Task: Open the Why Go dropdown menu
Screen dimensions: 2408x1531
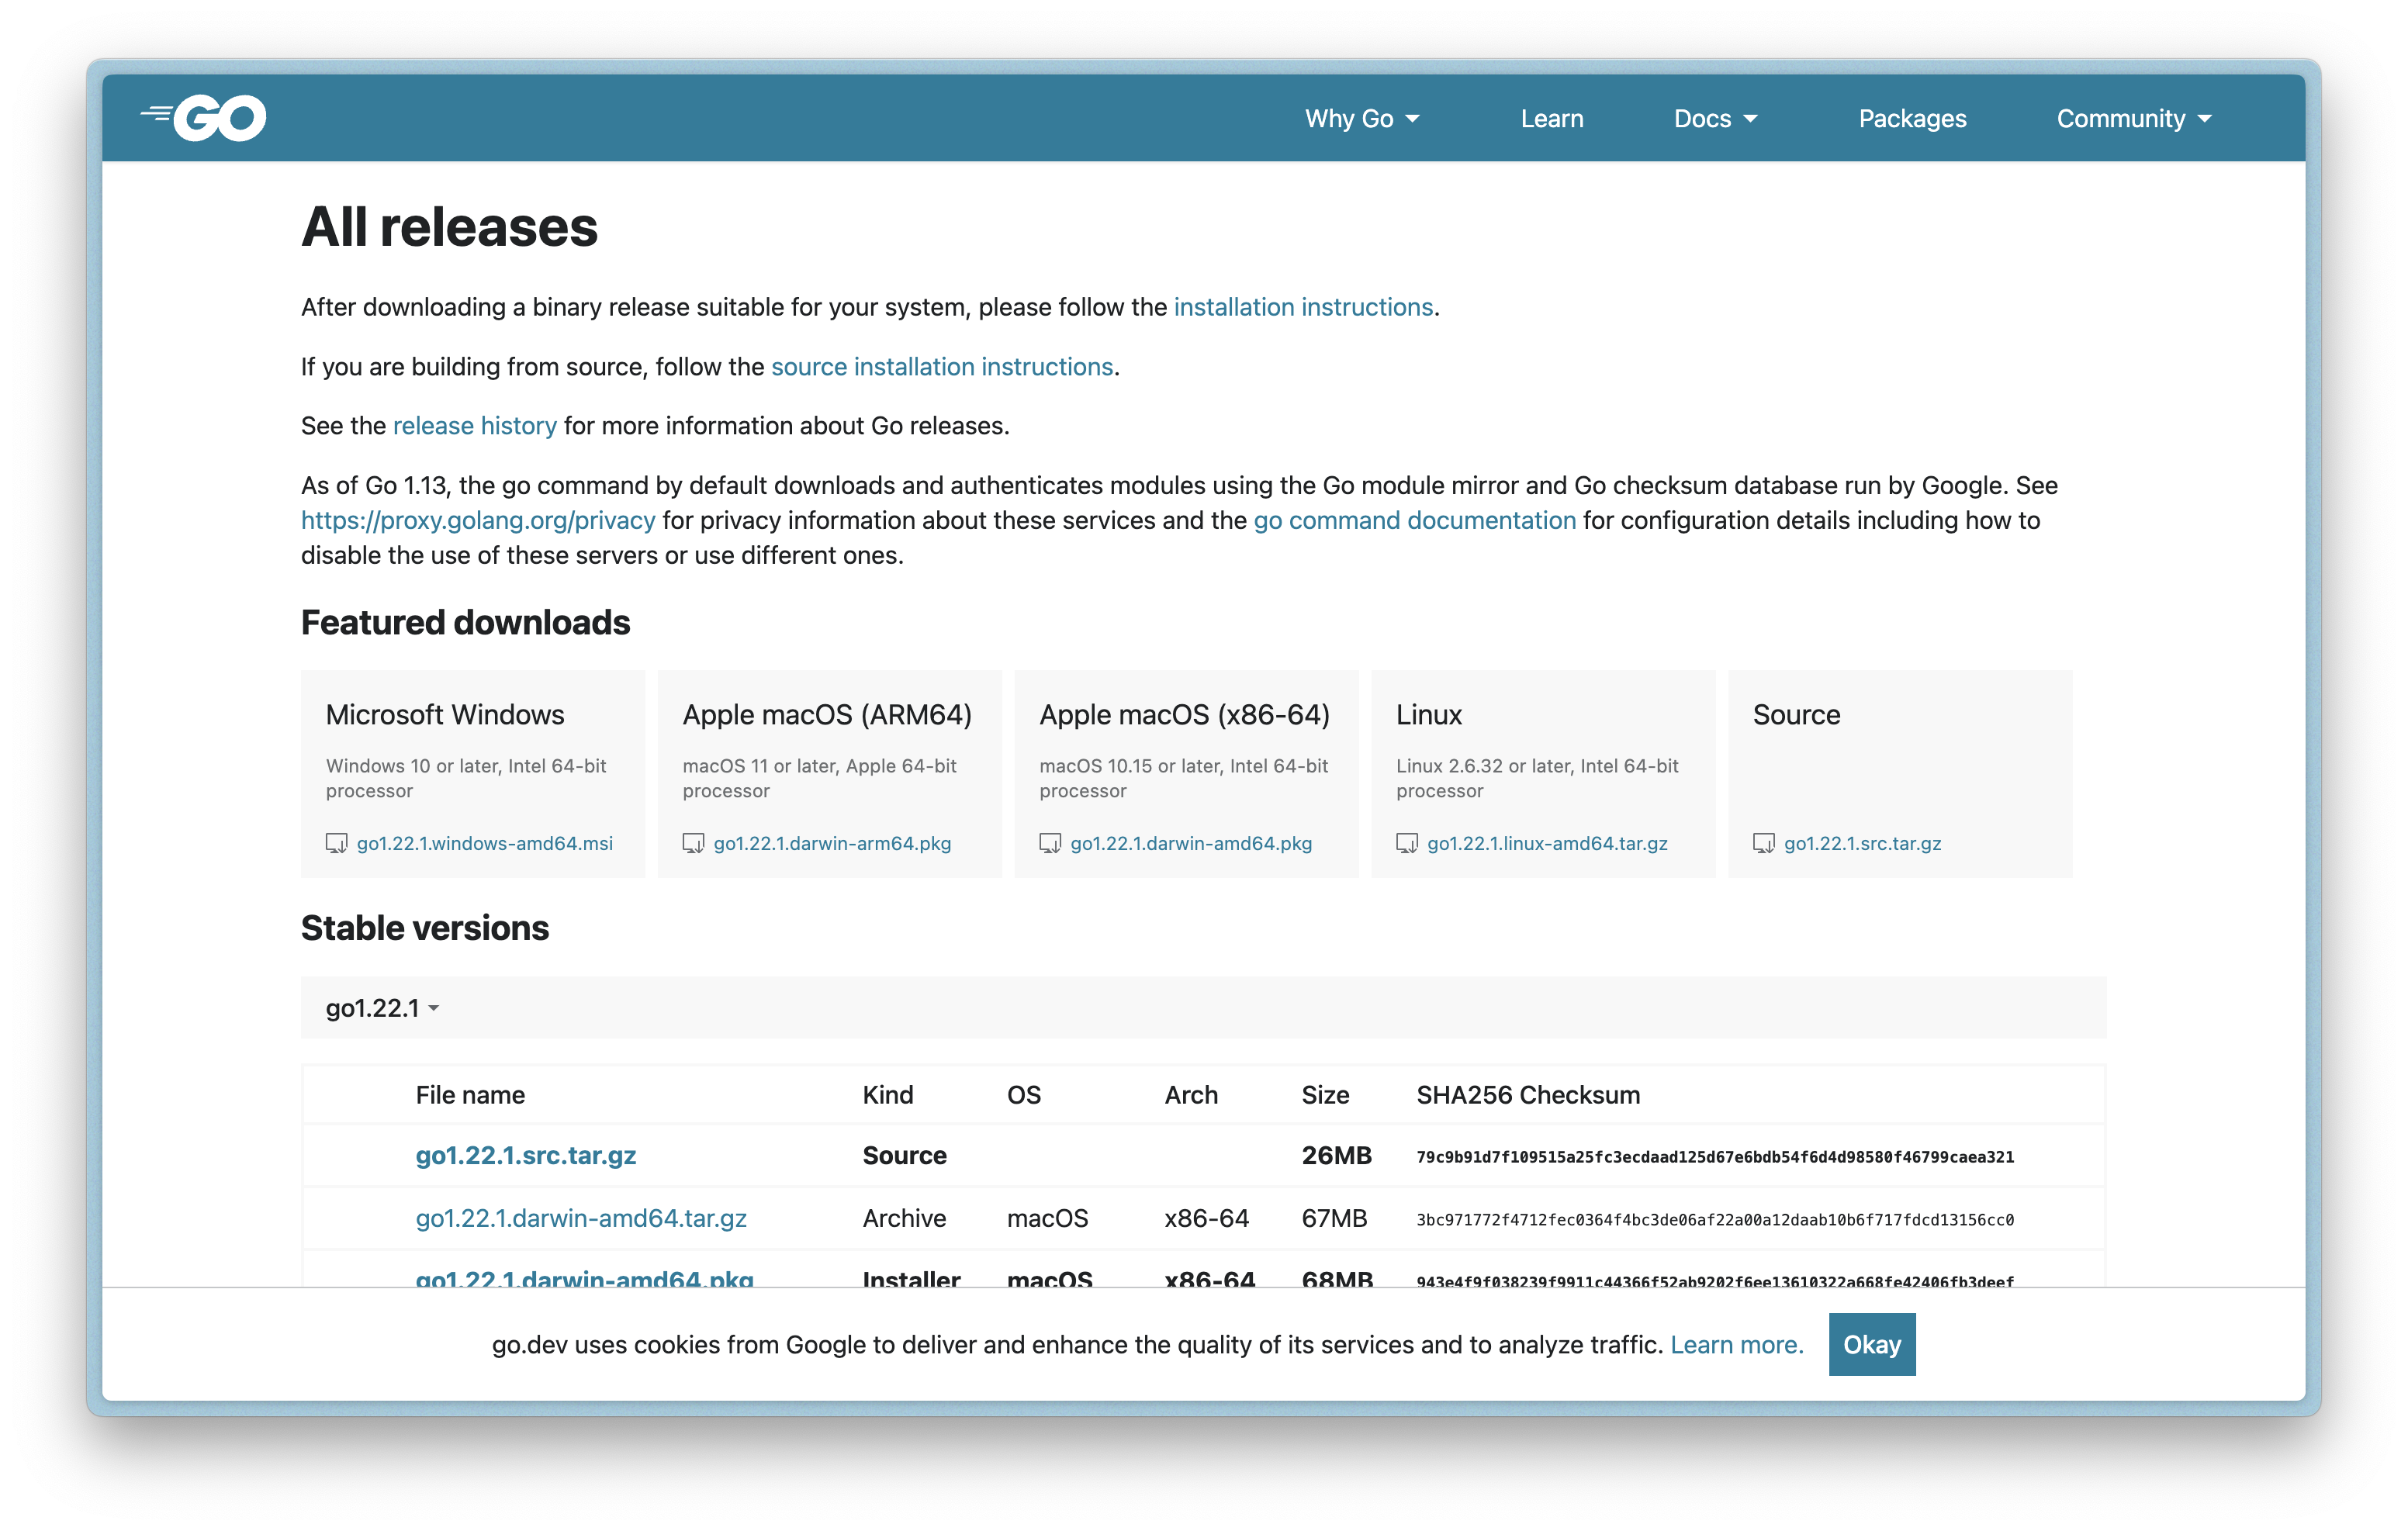Action: pos(1362,118)
